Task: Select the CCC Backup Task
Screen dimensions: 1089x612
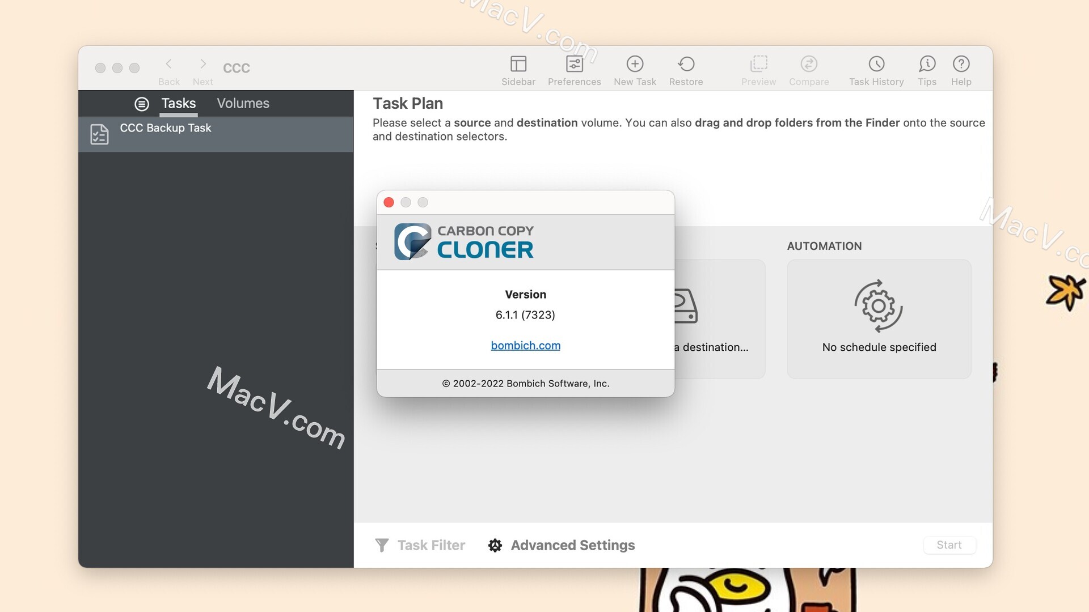Action: tap(165, 128)
